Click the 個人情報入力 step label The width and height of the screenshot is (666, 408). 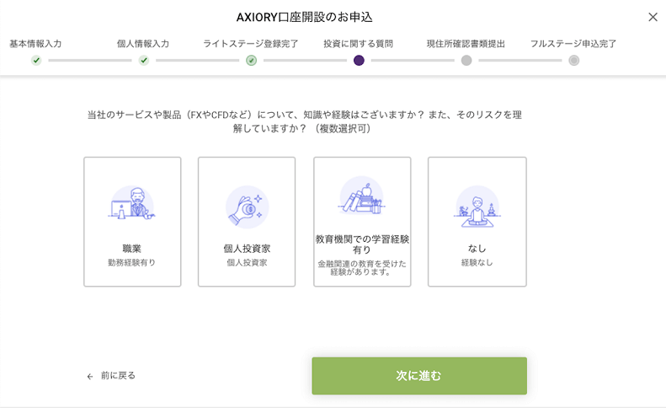coord(143,44)
